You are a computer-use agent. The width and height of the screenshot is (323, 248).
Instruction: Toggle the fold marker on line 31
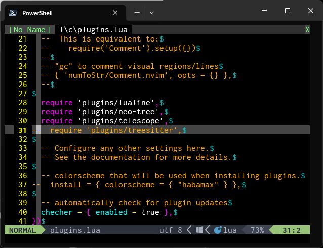[x=34, y=130]
